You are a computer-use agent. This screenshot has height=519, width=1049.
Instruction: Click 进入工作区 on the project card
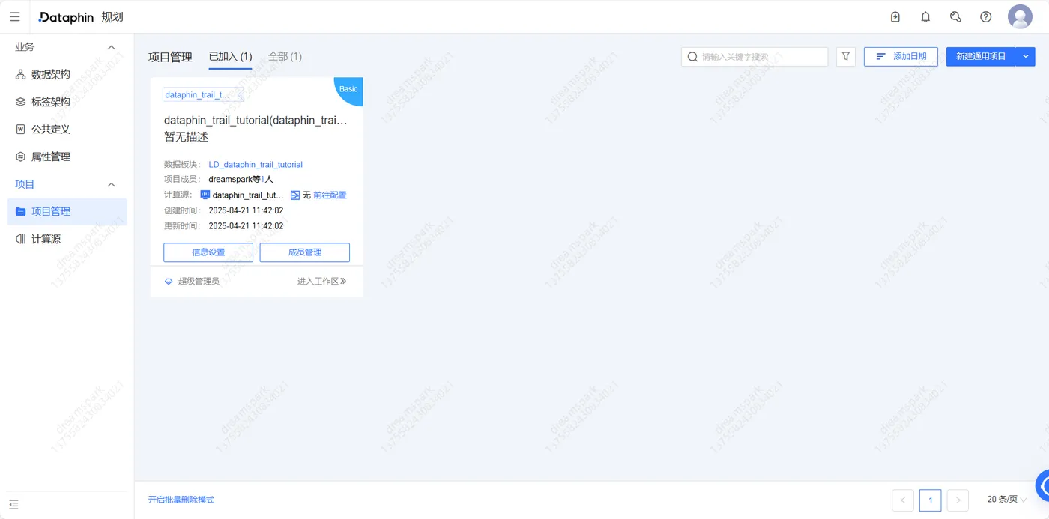tap(322, 282)
